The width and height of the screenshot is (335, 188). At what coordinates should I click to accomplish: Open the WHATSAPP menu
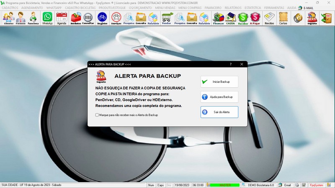(x=54, y=8)
